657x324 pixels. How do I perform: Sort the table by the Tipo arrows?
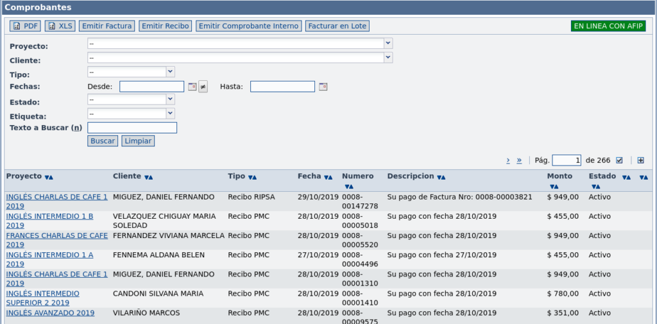252,177
